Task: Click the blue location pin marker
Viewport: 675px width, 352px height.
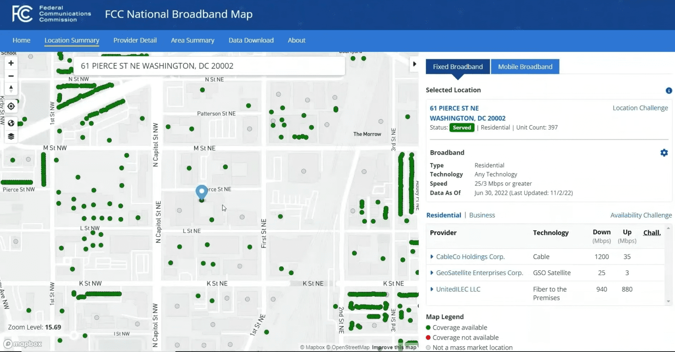Action: [201, 192]
